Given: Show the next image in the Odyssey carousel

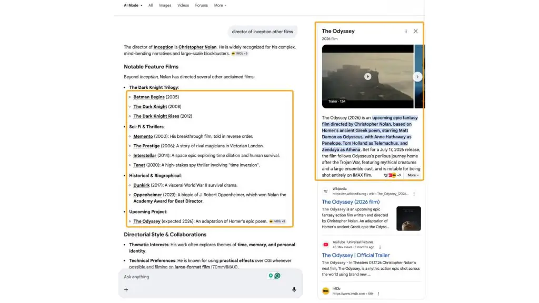Looking at the screenshot, I should 417,77.
